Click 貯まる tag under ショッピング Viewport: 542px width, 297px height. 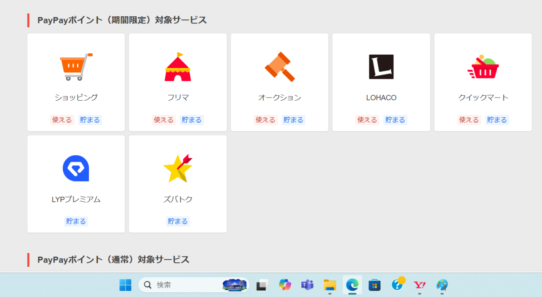90,120
